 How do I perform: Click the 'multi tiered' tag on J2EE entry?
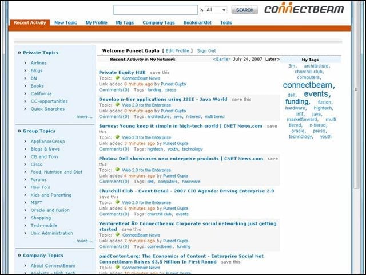point(214,116)
